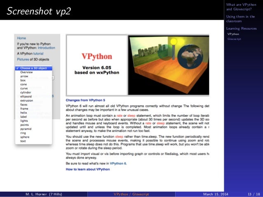The height and width of the screenshot is (197, 263).
Task: Jump to 'Learning Resources' section
Action: (x=242, y=28)
